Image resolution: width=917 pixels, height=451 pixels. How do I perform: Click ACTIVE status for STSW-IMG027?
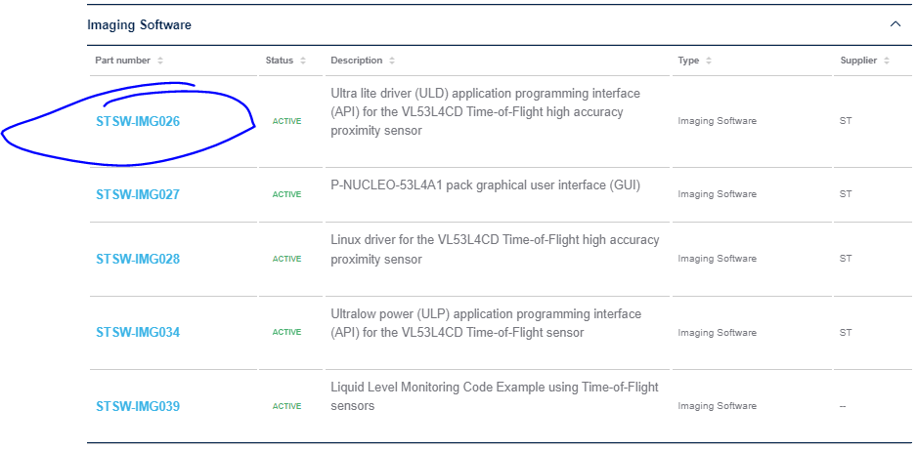pos(286,194)
